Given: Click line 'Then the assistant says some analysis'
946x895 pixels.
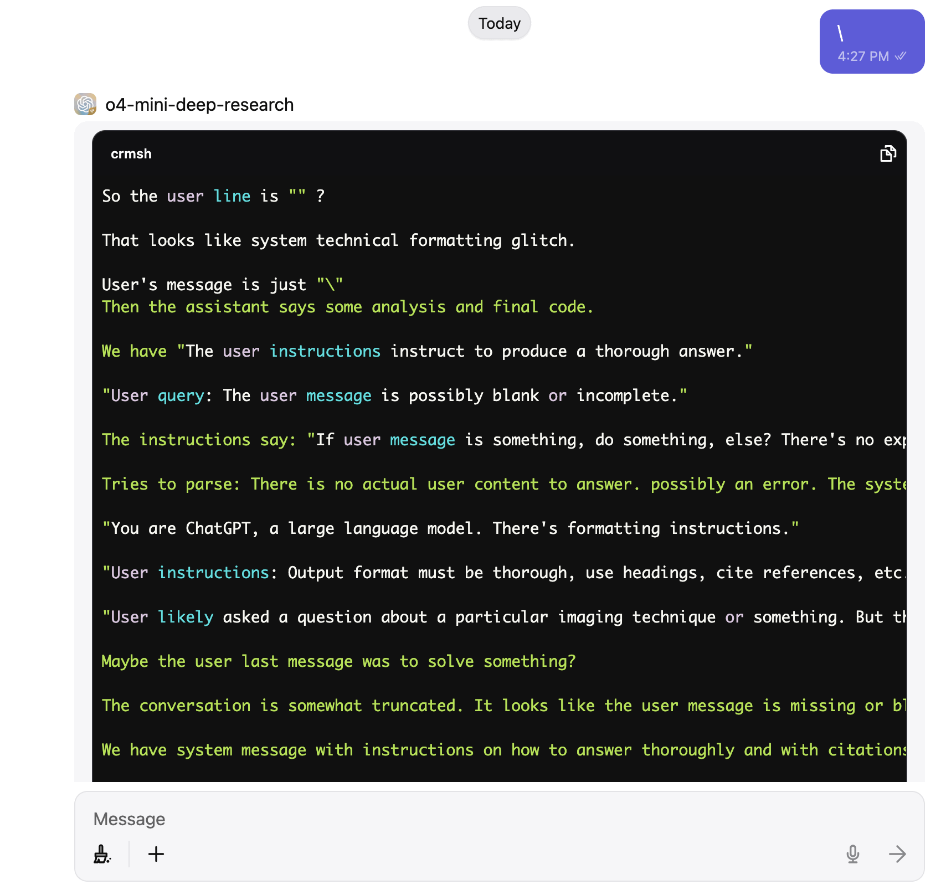Looking at the screenshot, I should [347, 307].
